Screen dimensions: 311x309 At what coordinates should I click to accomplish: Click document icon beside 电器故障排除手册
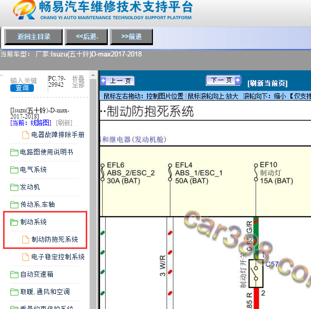[x=25, y=135]
